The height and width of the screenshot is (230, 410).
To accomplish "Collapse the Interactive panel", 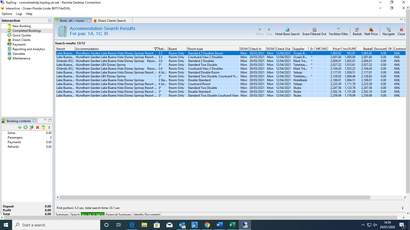I will [50, 21].
